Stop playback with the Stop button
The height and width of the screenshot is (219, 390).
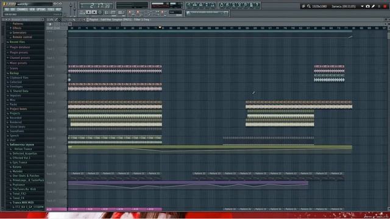click(94, 12)
